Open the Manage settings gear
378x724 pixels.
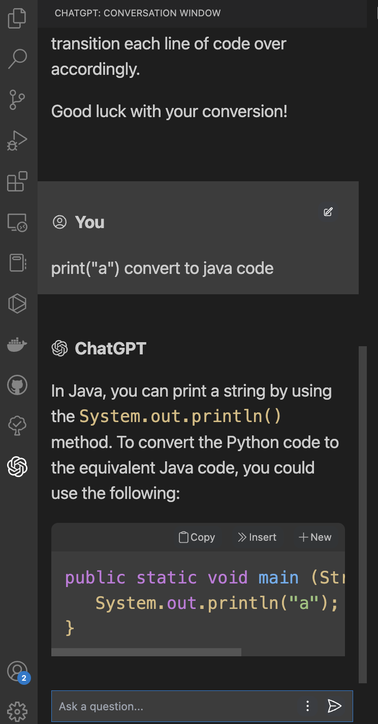(17, 711)
